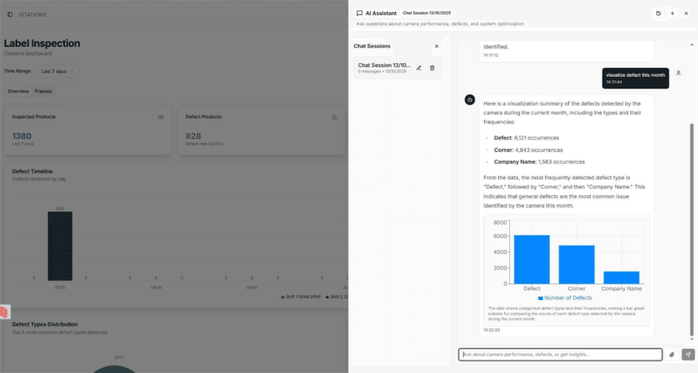Select the Chat Session 13/10 list entry
This screenshot has width=698, height=373.
click(x=384, y=68)
